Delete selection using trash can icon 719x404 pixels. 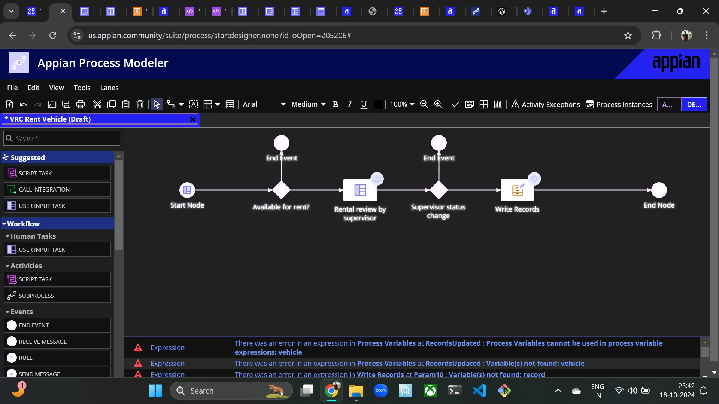140,104
